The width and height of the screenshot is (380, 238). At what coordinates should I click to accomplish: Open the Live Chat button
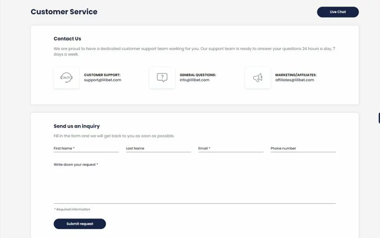click(338, 12)
